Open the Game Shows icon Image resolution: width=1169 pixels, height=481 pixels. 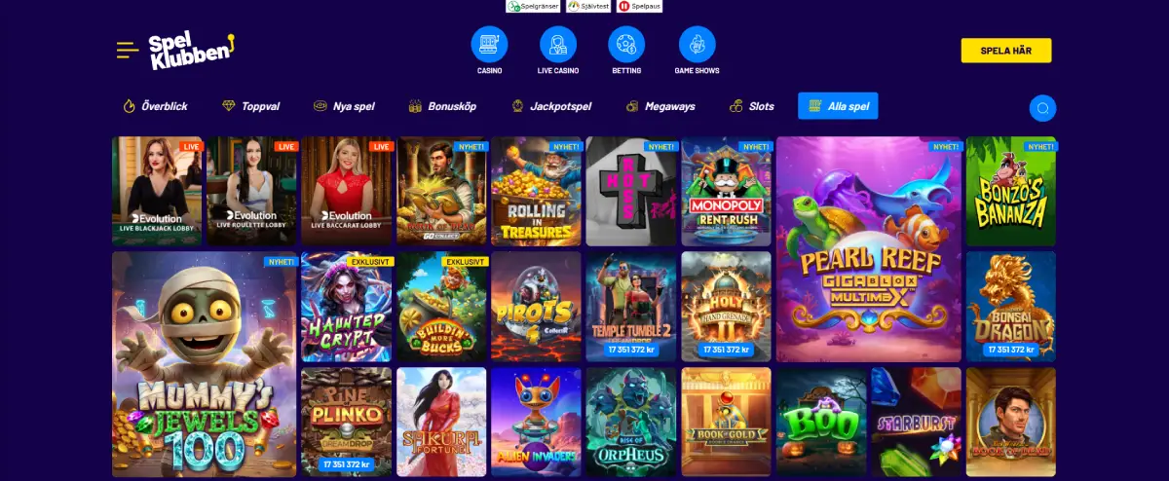pyautogui.click(x=697, y=45)
